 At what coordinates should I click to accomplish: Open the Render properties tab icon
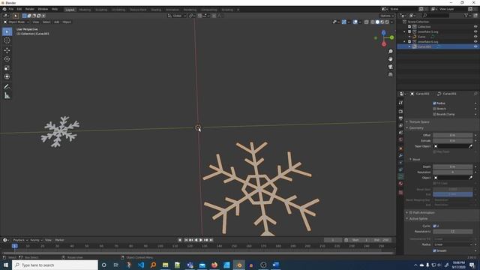click(400, 112)
